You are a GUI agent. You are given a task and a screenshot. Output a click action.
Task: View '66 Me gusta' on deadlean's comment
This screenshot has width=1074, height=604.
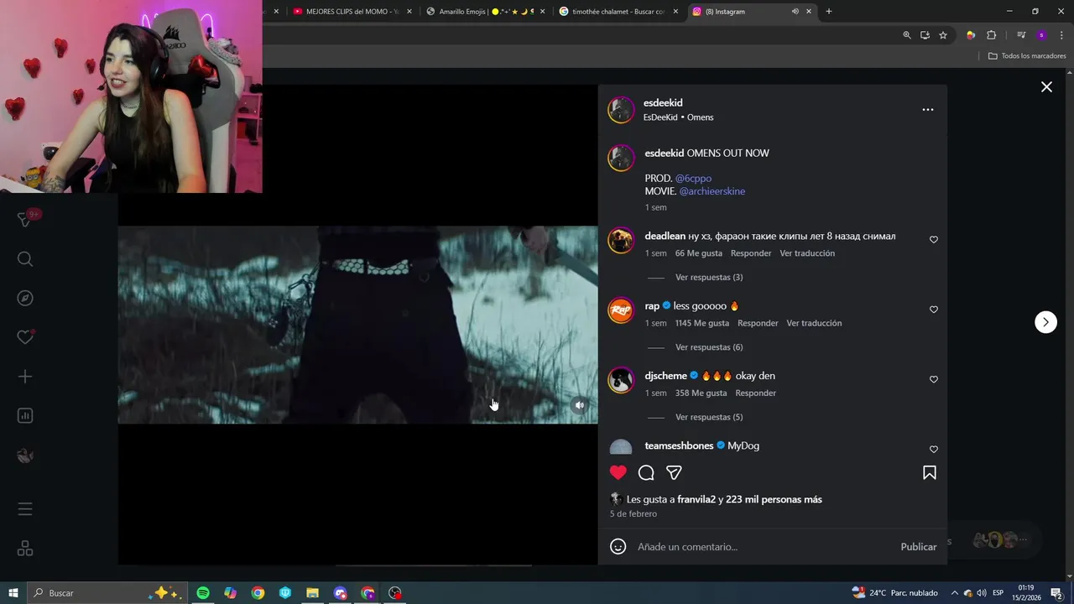(x=699, y=253)
